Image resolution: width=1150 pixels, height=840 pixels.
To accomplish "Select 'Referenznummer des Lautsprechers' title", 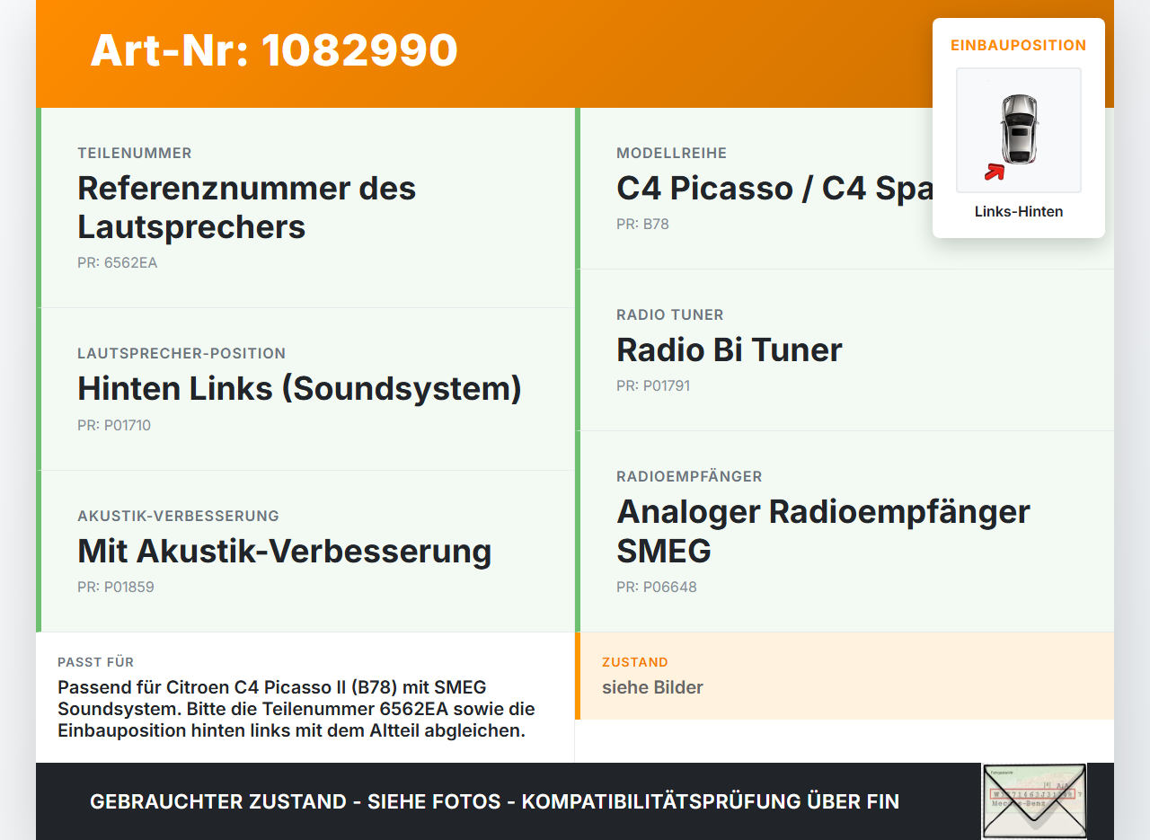I will click(x=247, y=208).
